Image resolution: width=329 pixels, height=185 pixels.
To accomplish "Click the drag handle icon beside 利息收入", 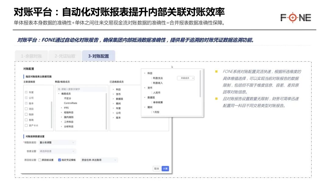I will (151, 83).
